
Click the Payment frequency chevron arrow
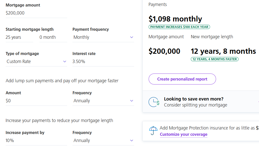131,37
